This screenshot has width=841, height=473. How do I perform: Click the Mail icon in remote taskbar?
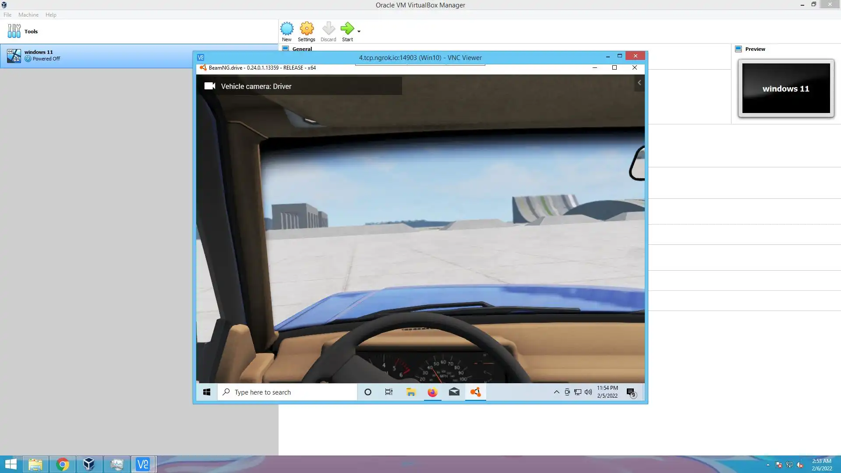pos(454,392)
